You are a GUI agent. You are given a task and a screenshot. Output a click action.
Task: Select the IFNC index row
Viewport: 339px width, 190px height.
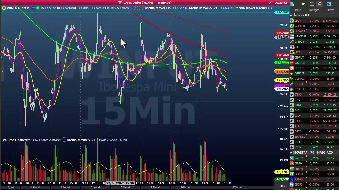314,94
